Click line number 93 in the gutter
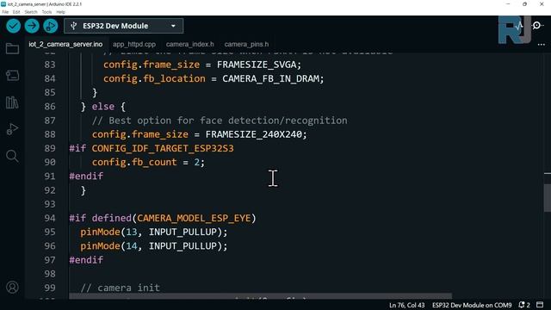Viewport: 551px width, 310px height. [50, 204]
